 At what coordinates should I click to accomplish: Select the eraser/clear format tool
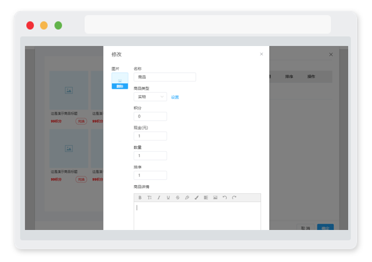[x=187, y=197]
